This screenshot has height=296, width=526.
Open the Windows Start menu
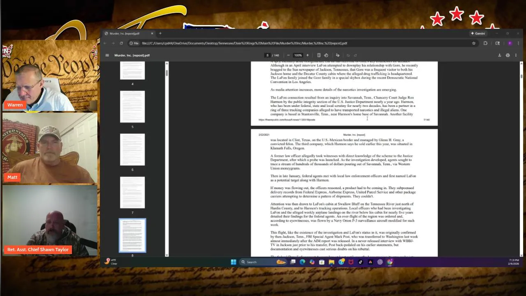233,262
